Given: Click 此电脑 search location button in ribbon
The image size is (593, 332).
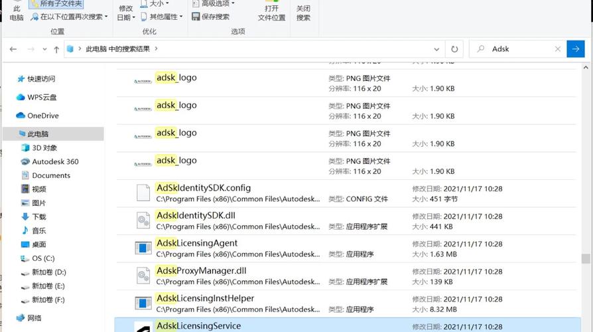Looking at the screenshot, I should pyautogui.click(x=17, y=13).
